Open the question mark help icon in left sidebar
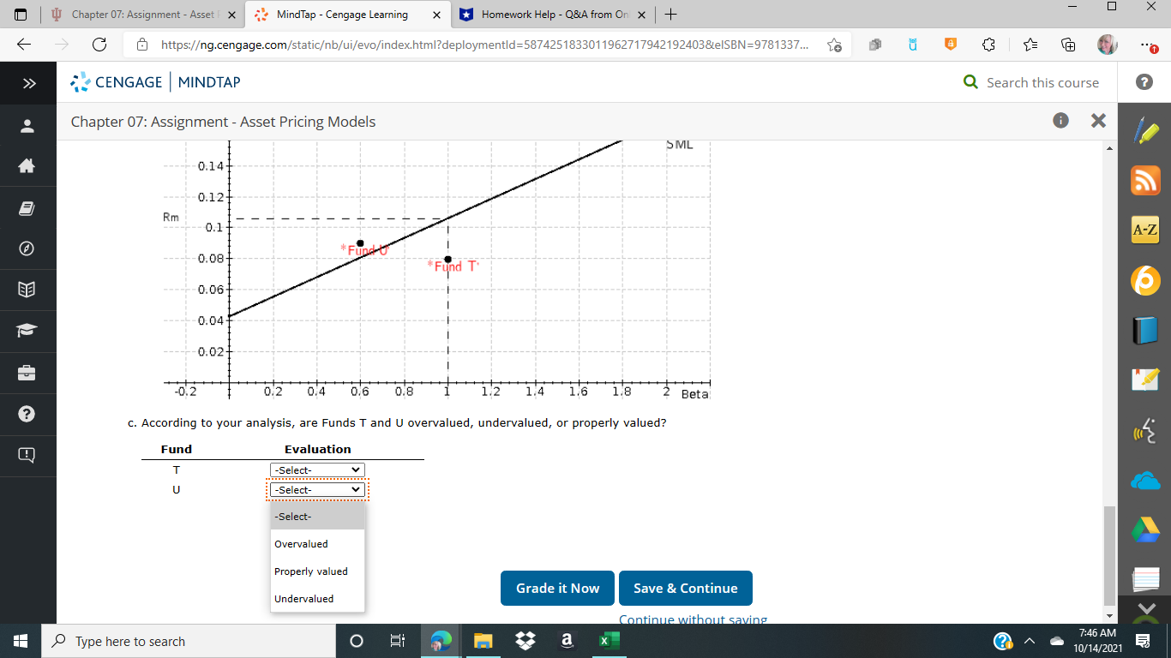Viewport: 1171px width, 658px height. coord(27,414)
